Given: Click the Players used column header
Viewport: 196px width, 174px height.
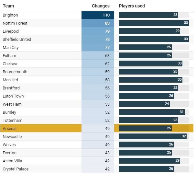Looking at the screenshot, I should 132,6.
